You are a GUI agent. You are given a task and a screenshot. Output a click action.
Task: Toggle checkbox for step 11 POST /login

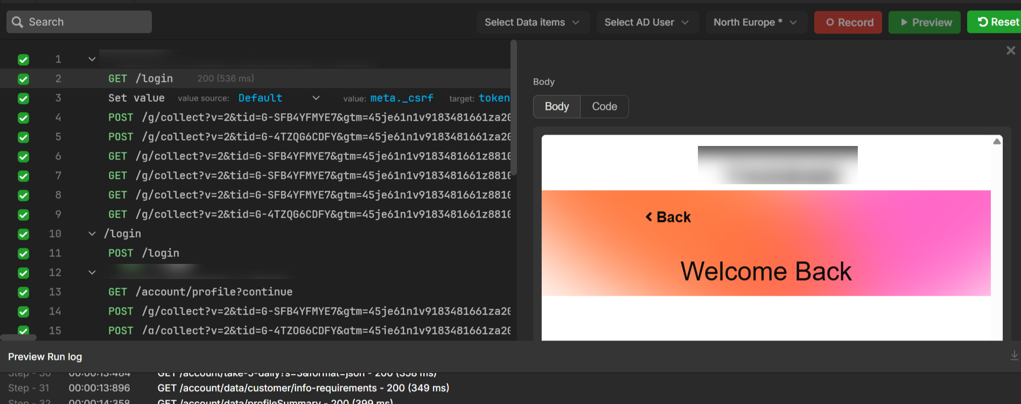click(x=23, y=254)
